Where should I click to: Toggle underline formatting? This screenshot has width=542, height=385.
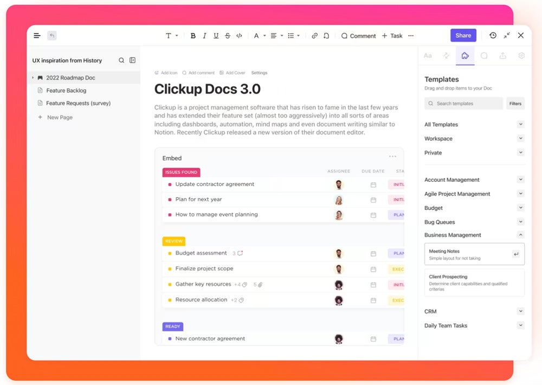216,36
